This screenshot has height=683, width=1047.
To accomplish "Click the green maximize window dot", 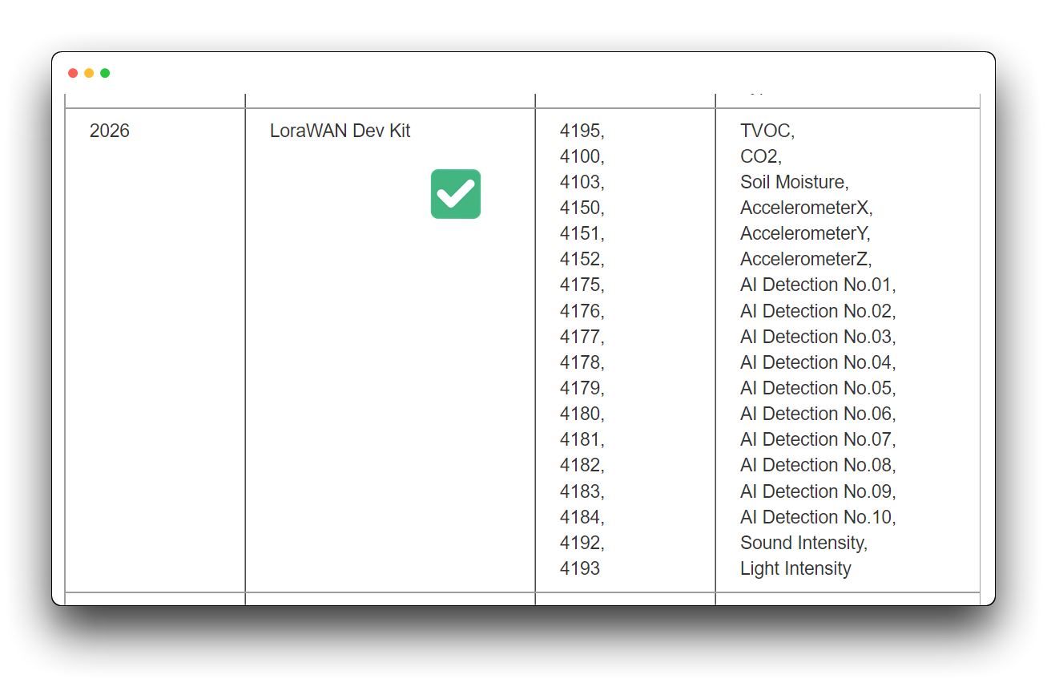I will (x=105, y=73).
